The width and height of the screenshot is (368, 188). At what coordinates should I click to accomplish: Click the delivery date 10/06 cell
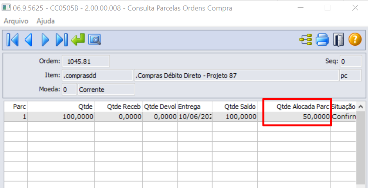pyautogui.click(x=195, y=117)
